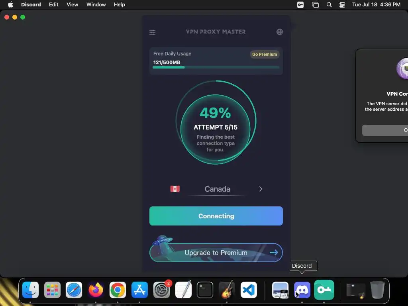Click the globe icon in VPN Proxy Master
The image size is (408, 306).
[279, 32]
